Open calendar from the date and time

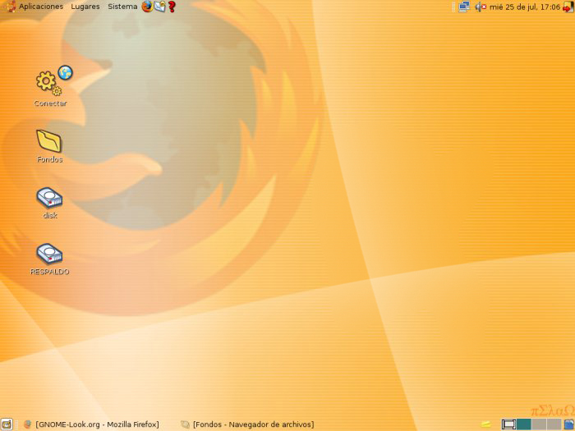coord(525,7)
